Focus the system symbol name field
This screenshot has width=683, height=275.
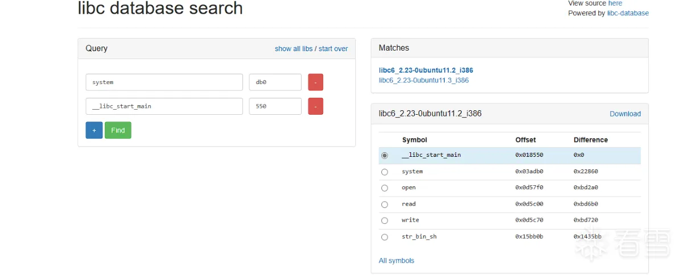click(x=164, y=82)
